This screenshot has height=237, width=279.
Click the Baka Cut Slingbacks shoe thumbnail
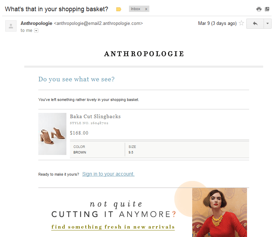pyautogui.click(x=52, y=134)
